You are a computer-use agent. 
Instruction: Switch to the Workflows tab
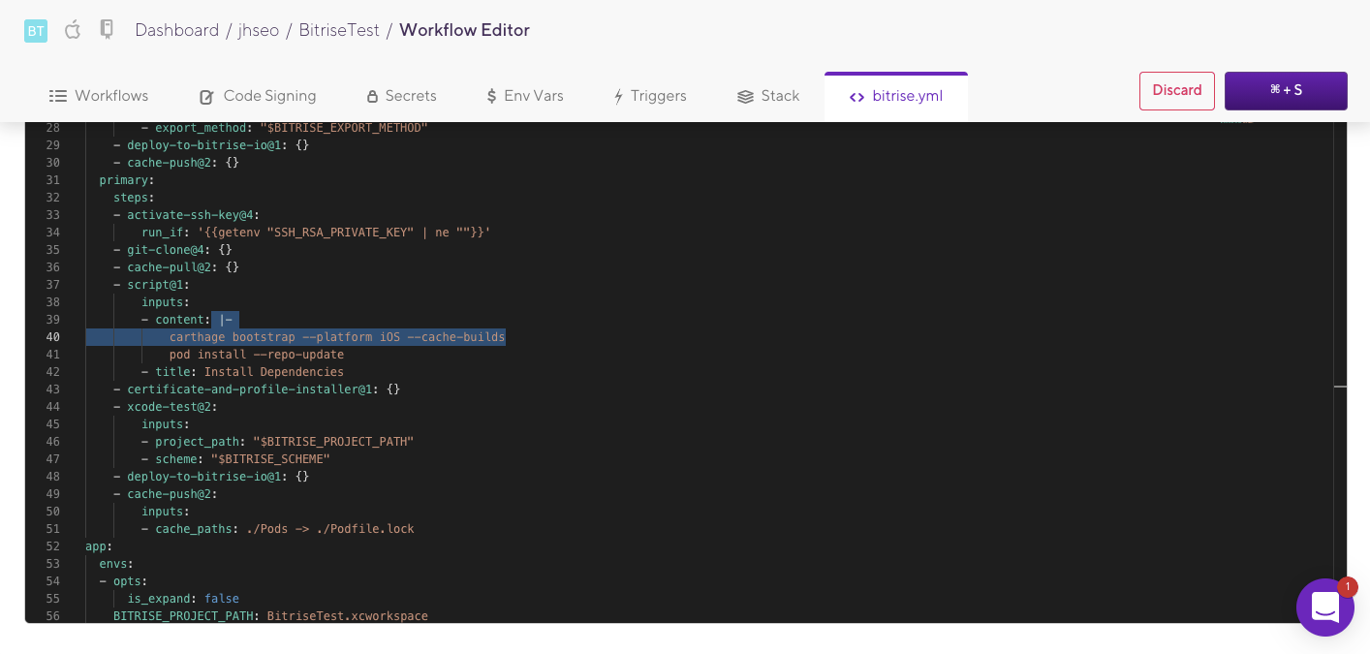99,96
